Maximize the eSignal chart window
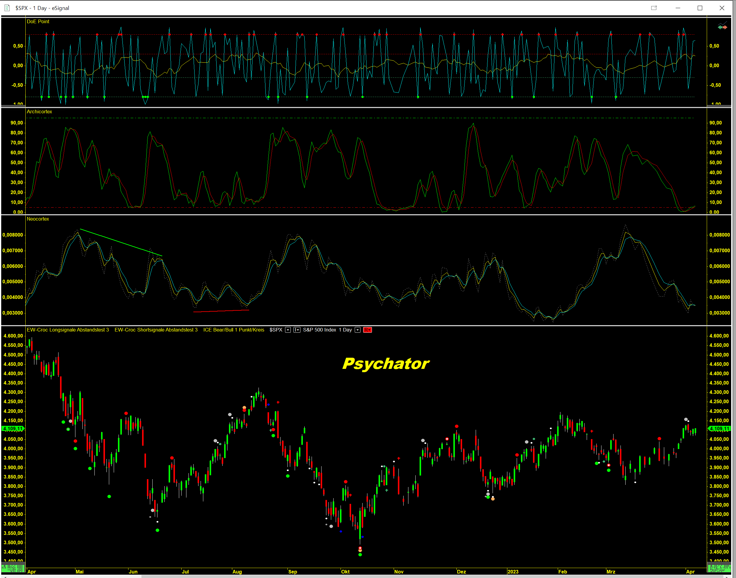The width and height of the screenshot is (736, 578). (x=700, y=8)
